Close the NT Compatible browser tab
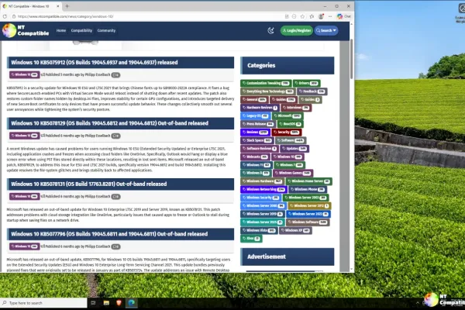The image size is (465, 310). pyautogui.click(x=57, y=6)
